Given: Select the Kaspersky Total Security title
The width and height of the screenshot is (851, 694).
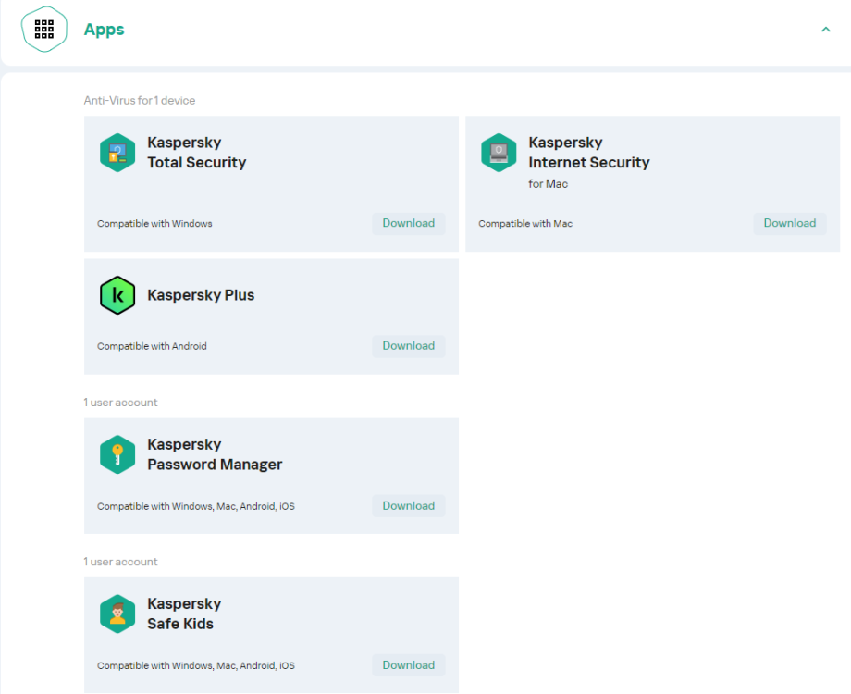Looking at the screenshot, I should pyautogui.click(x=196, y=153).
